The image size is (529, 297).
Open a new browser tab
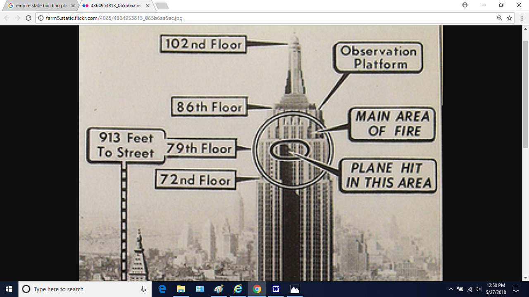click(162, 6)
